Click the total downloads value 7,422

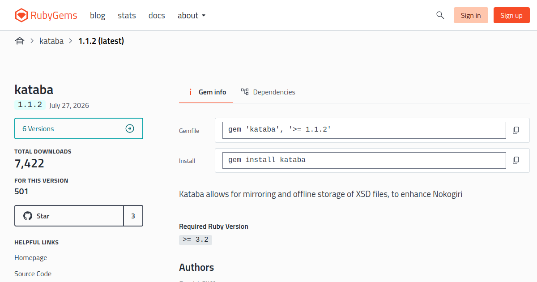(30, 163)
